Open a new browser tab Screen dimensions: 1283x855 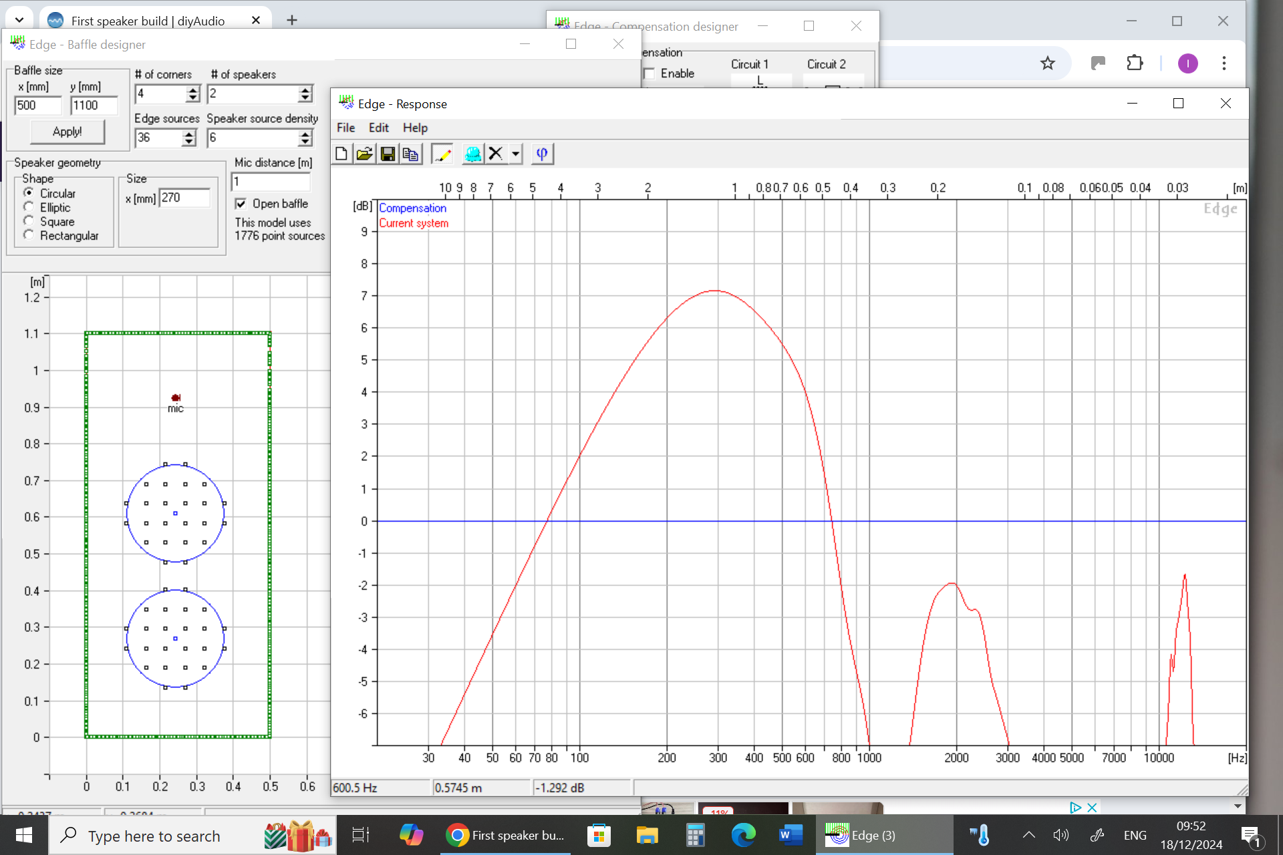[x=292, y=20]
